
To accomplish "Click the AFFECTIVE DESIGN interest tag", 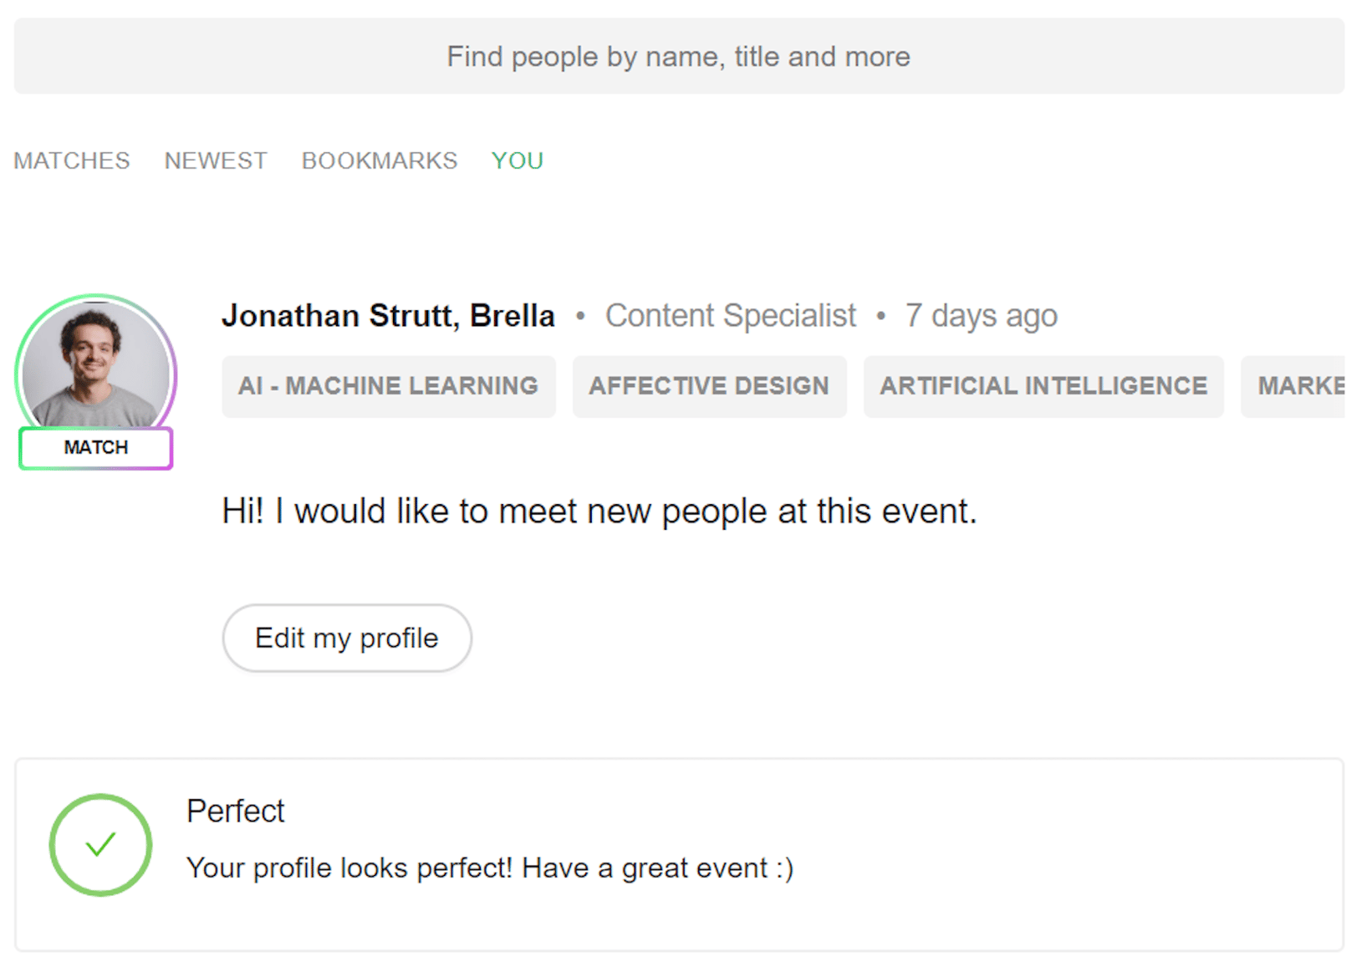I will point(709,386).
